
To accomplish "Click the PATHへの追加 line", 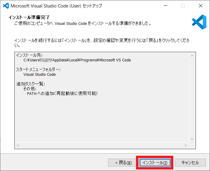I will (x=62, y=93).
